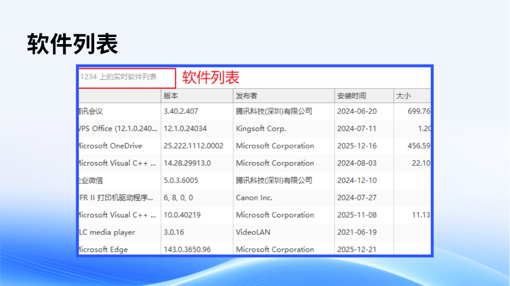Select Microsoft Corporation in the OneDrive row

[x=275, y=146]
